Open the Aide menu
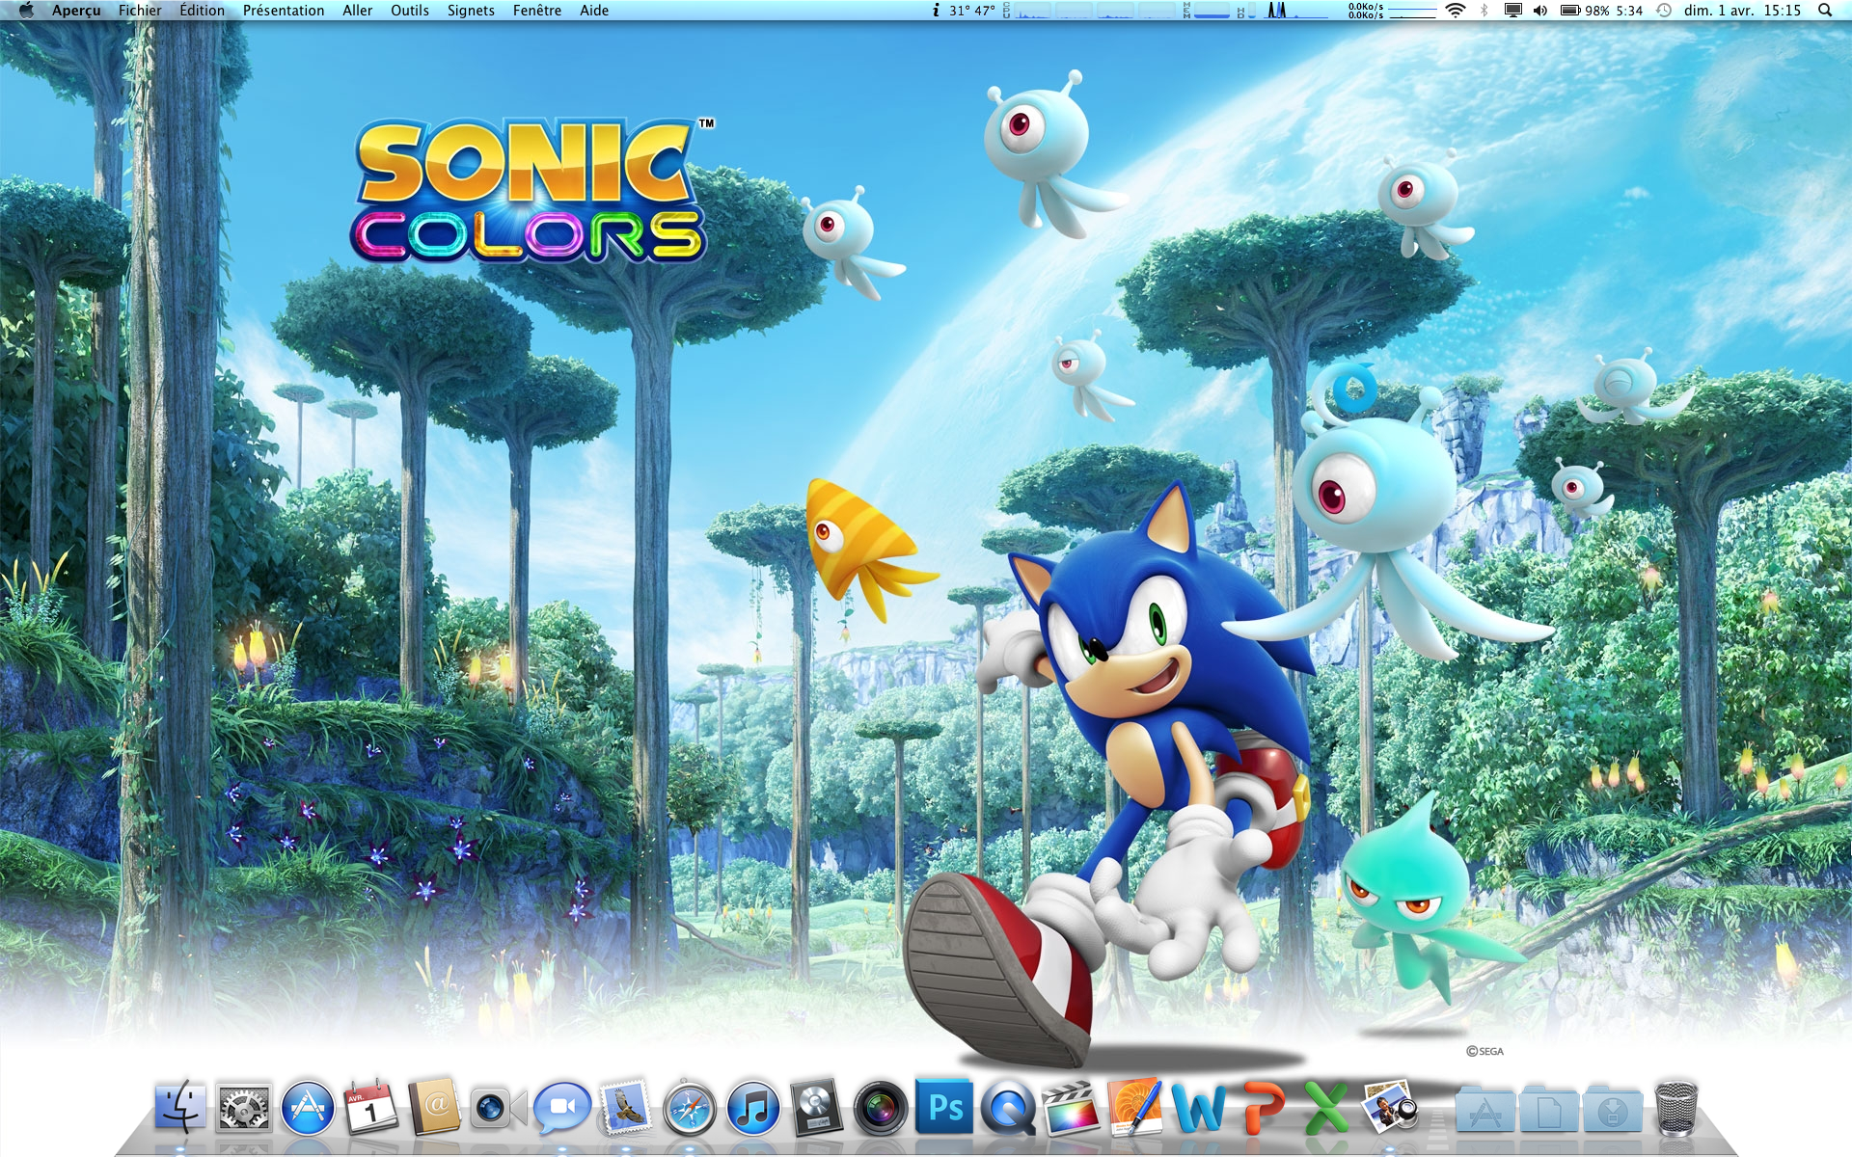Image resolution: width=1852 pixels, height=1157 pixels. [x=594, y=11]
